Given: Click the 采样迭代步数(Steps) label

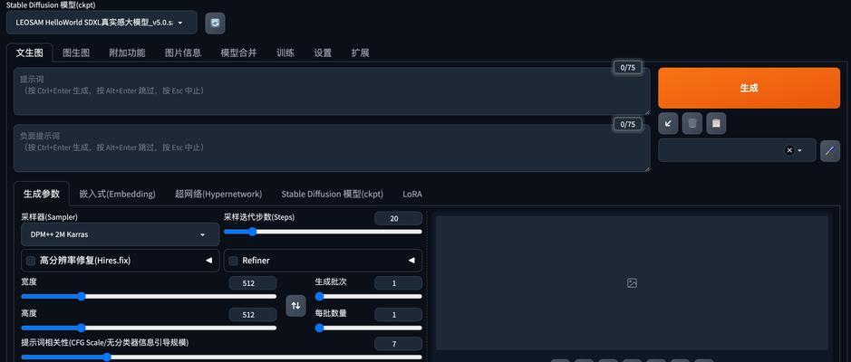Looking at the screenshot, I should (259, 217).
